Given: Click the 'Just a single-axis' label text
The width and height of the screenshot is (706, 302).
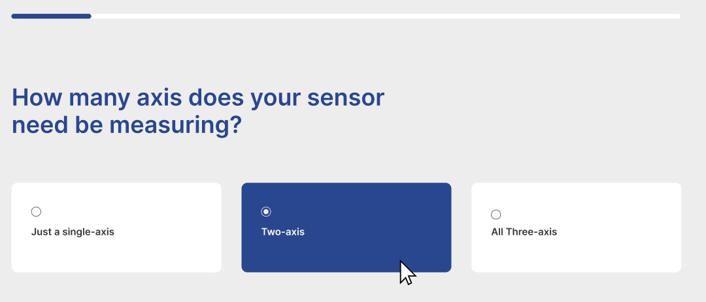Looking at the screenshot, I should pyautogui.click(x=73, y=232).
